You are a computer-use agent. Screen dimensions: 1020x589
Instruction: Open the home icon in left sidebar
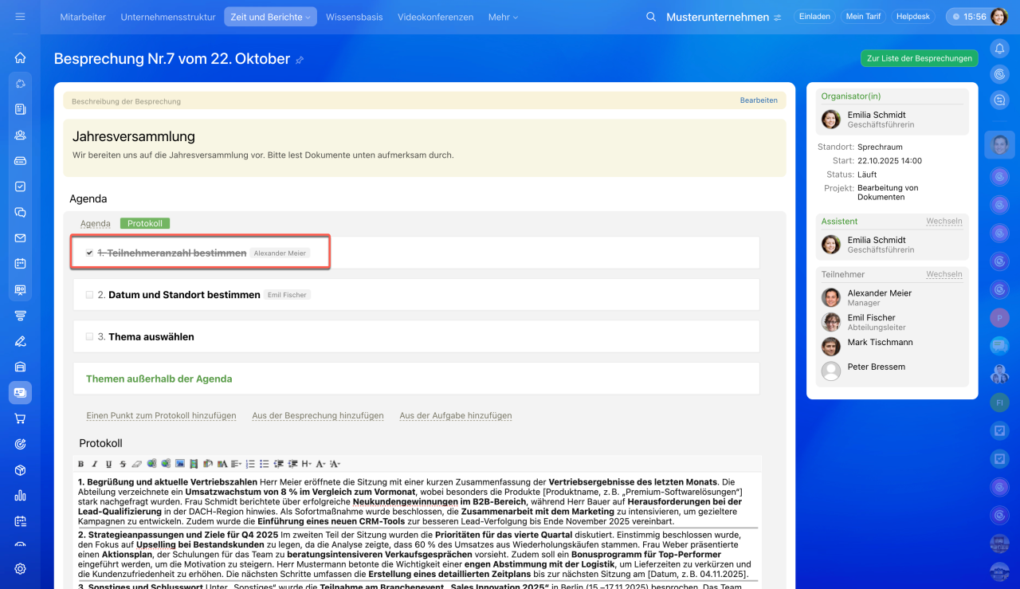[20, 57]
